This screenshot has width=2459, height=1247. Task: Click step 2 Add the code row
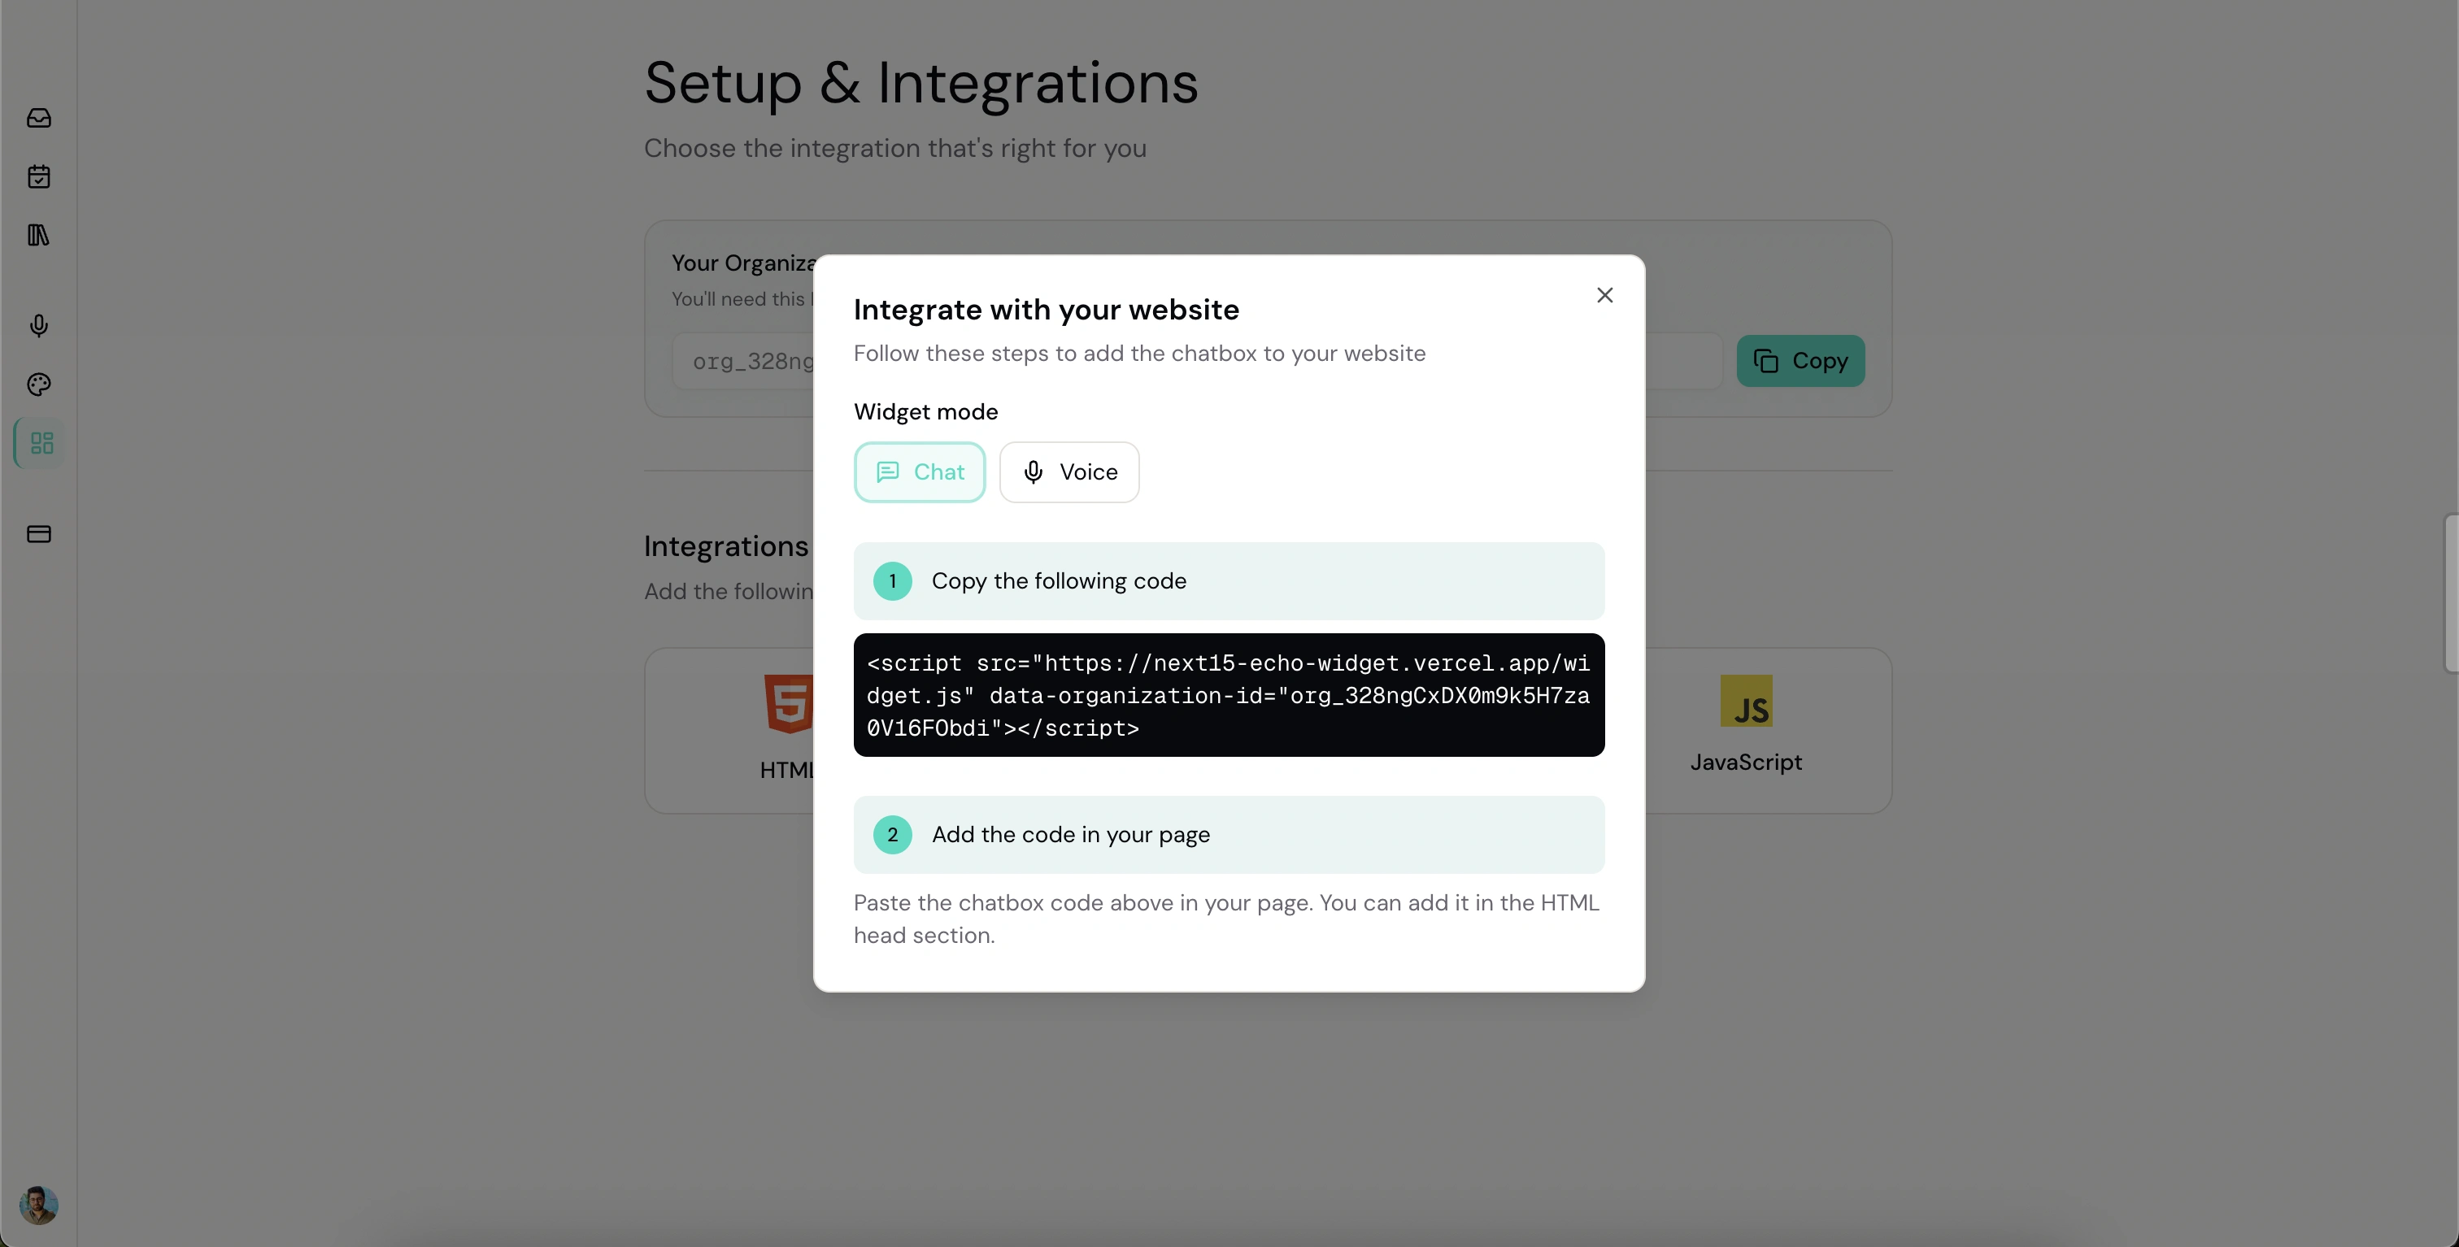point(1229,835)
